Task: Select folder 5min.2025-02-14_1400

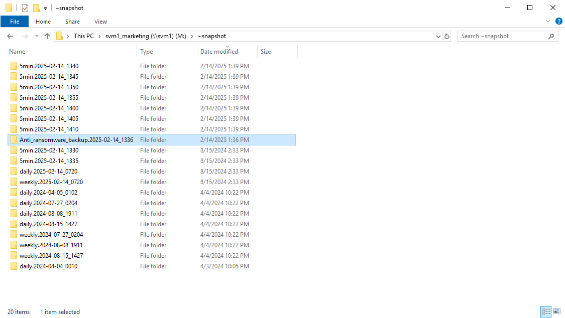Action: [49, 108]
